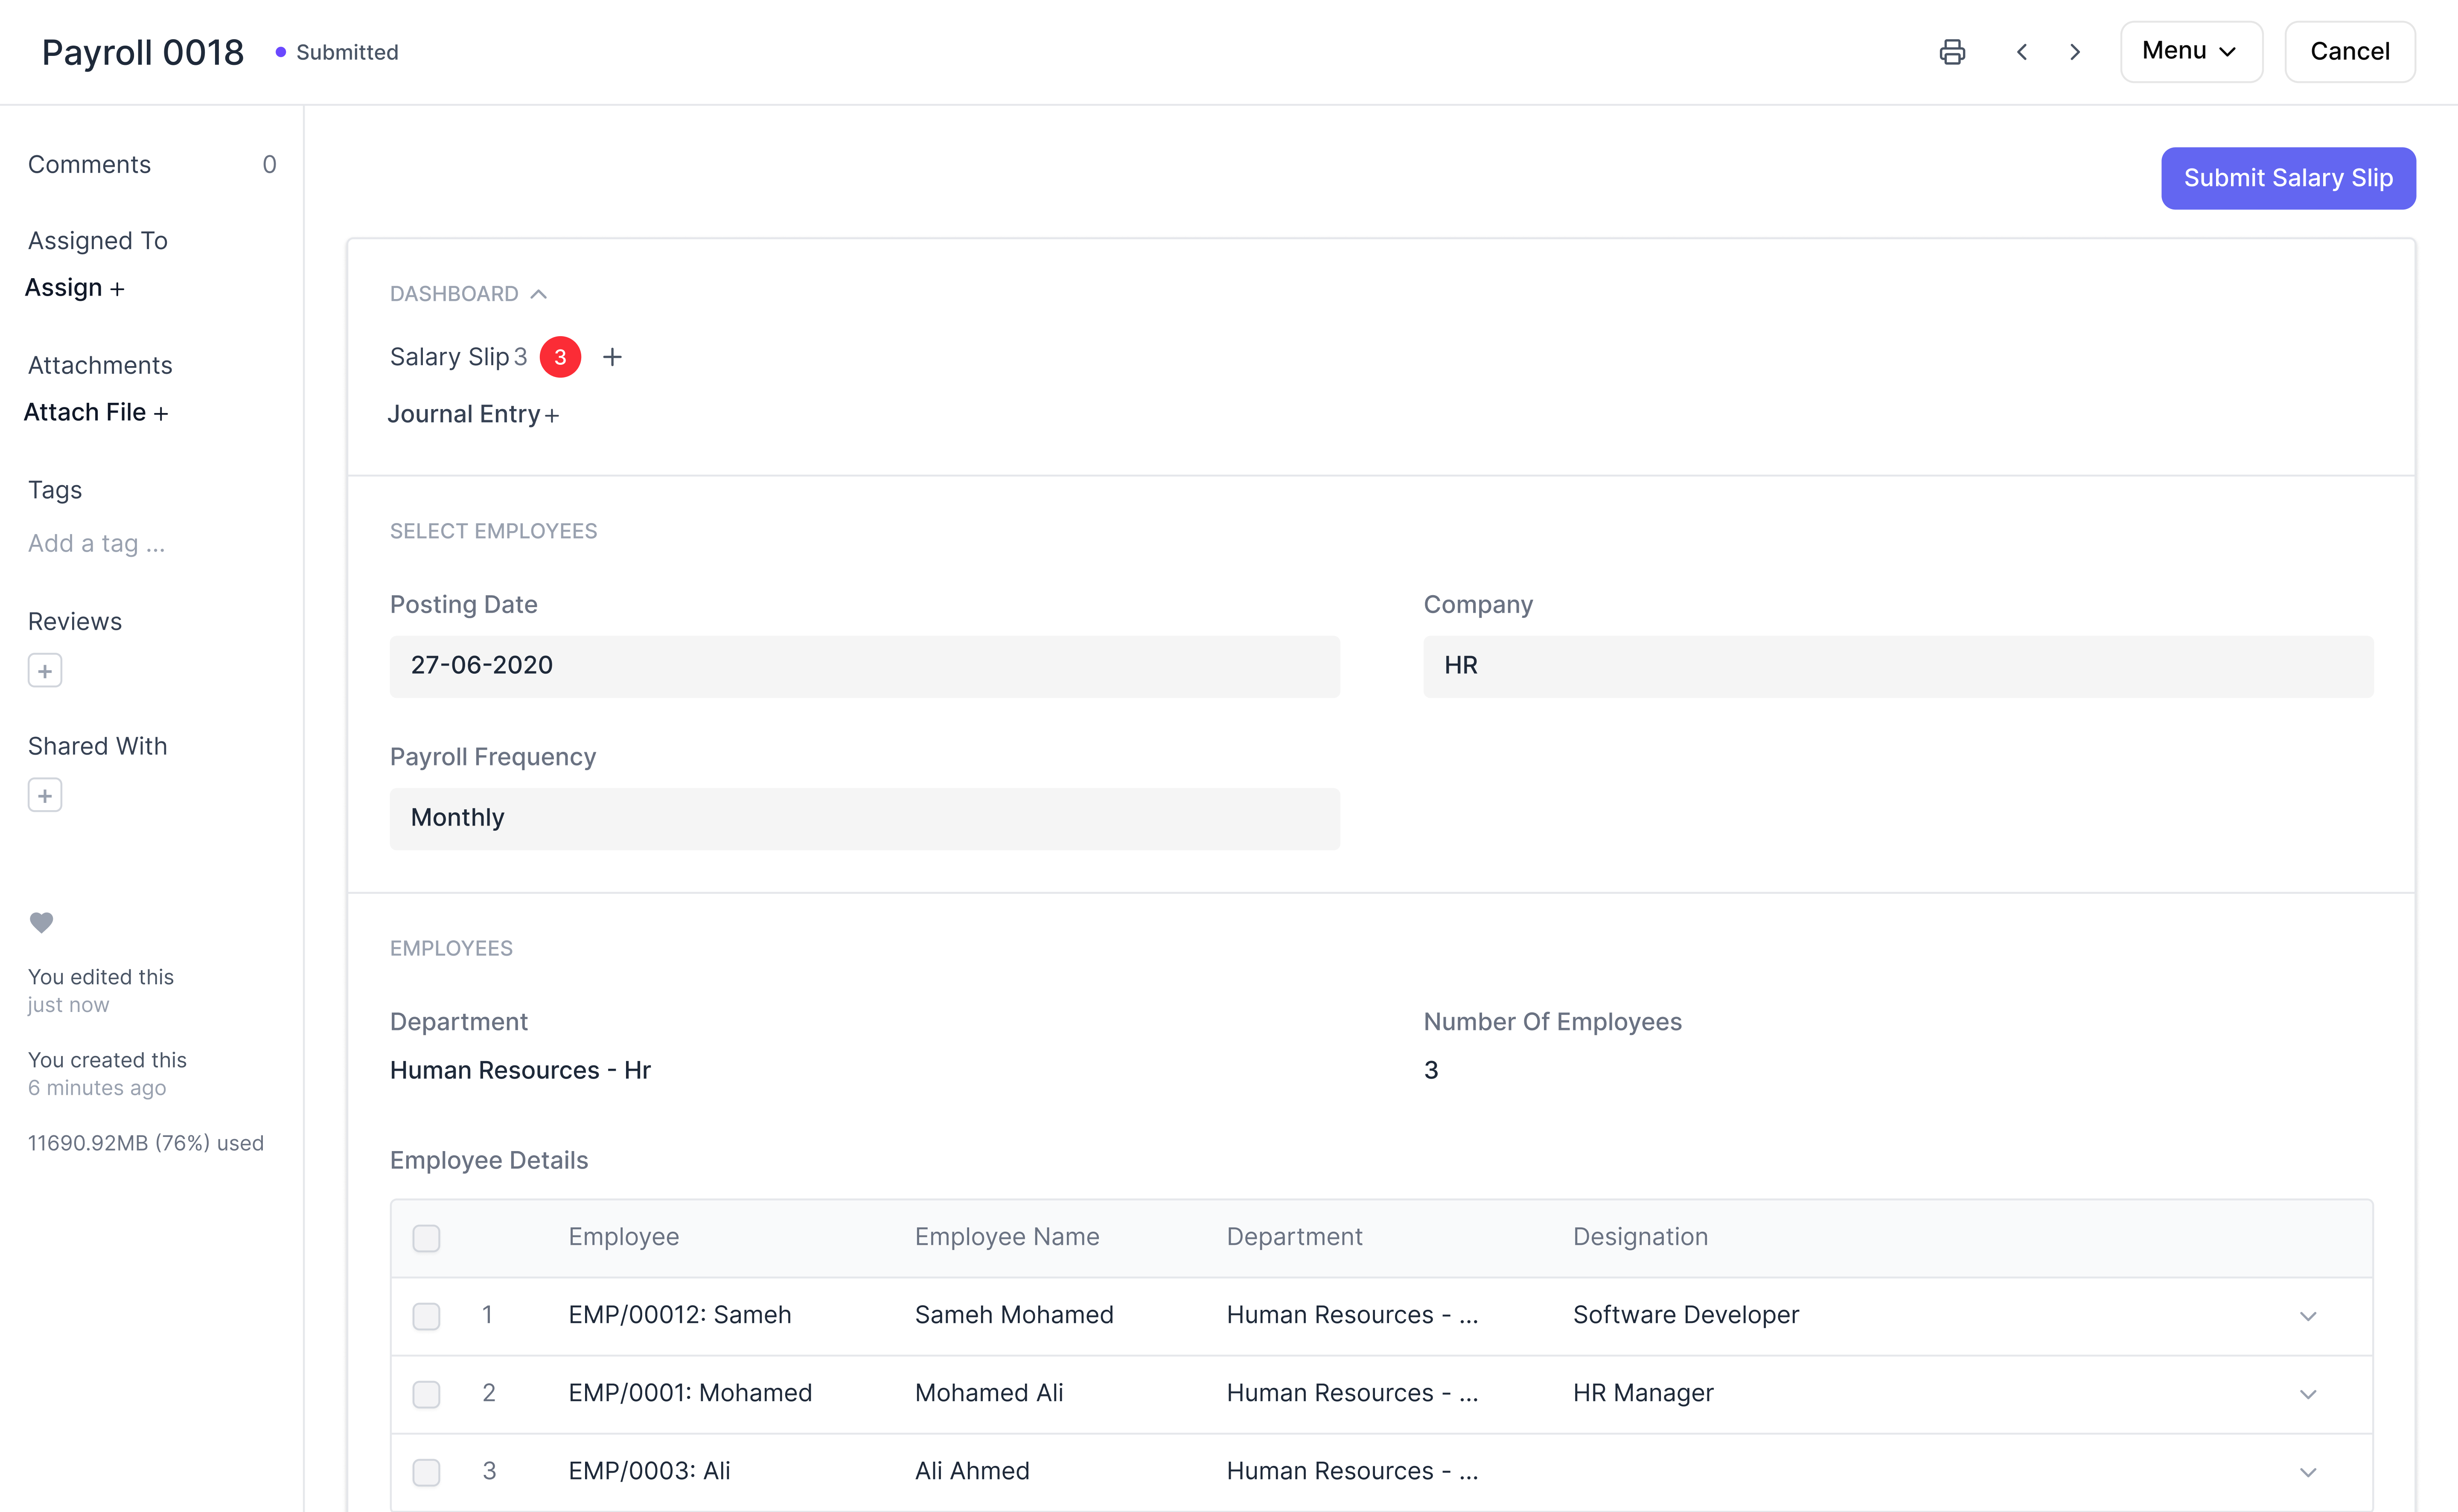This screenshot has height=1512, width=2458.
Task: Click plus icon next to Salary Slip
Action: tap(613, 357)
